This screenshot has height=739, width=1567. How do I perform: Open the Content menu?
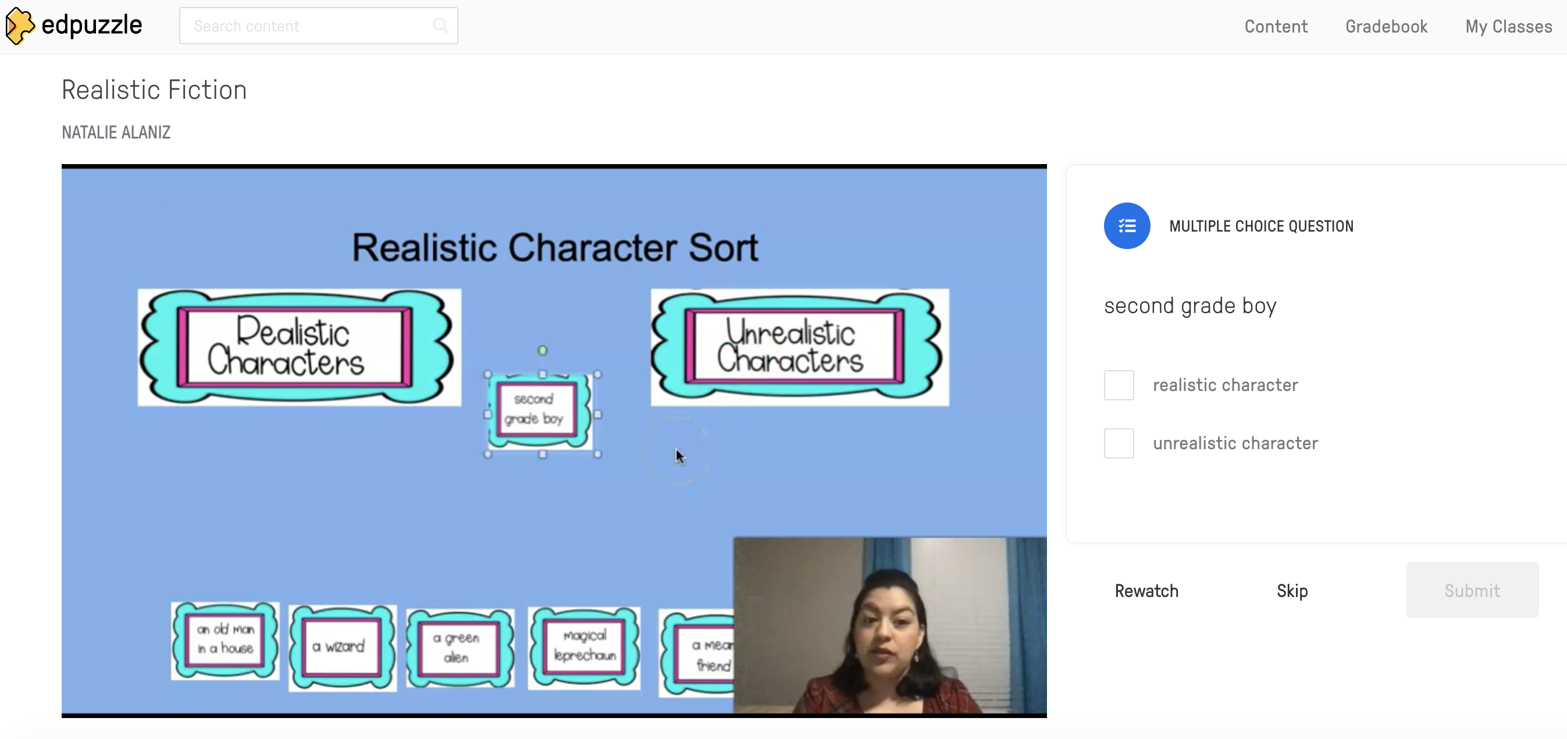pyautogui.click(x=1276, y=26)
